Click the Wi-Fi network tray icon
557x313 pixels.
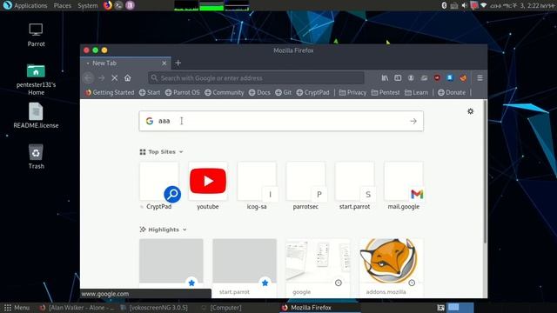pos(484,5)
